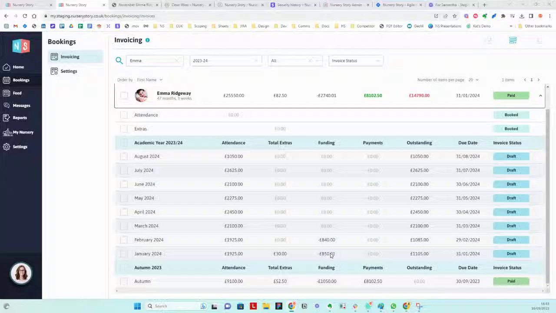The height and width of the screenshot is (313, 556).
Task: Switch to the Security history browser tab
Action: point(293,5)
